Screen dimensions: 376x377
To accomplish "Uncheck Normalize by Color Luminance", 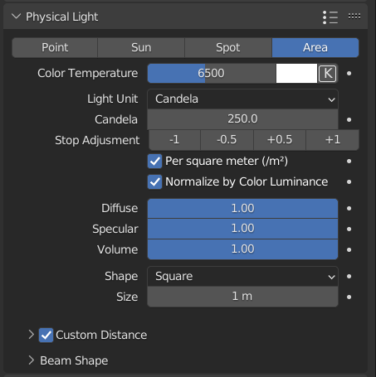I will tap(154, 182).
